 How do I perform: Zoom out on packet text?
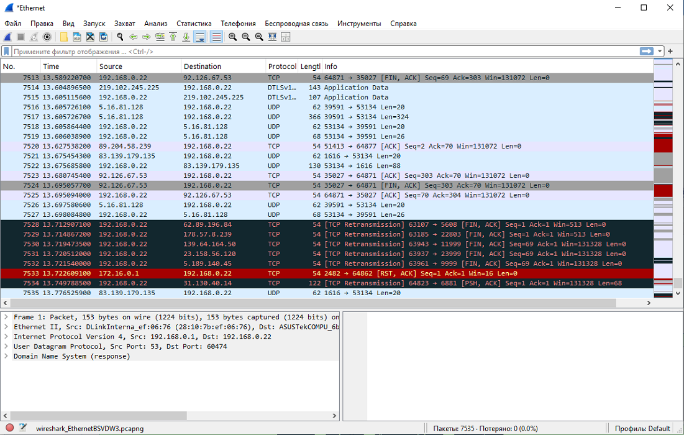point(246,37)
